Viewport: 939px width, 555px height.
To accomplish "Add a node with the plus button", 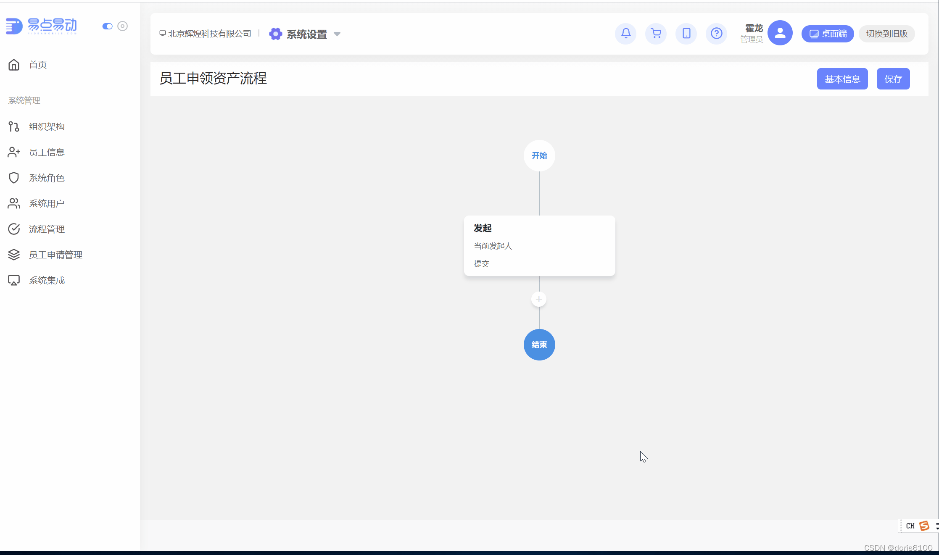I will [x=539, y=299].
